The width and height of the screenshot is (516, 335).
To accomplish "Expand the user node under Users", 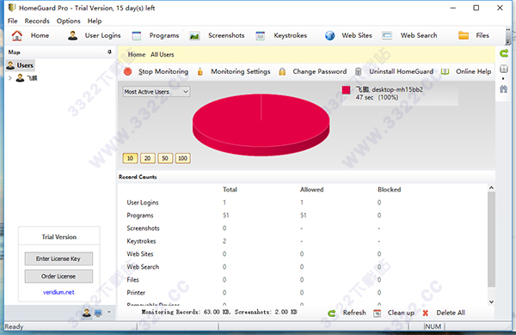I will coord(9,78).
